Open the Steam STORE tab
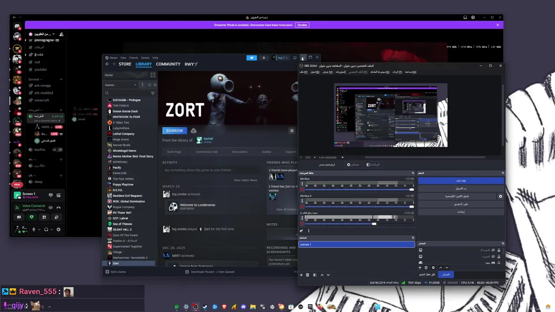This screenshot has width=555, height=312. pyautogui.click(x=125, y=64)
